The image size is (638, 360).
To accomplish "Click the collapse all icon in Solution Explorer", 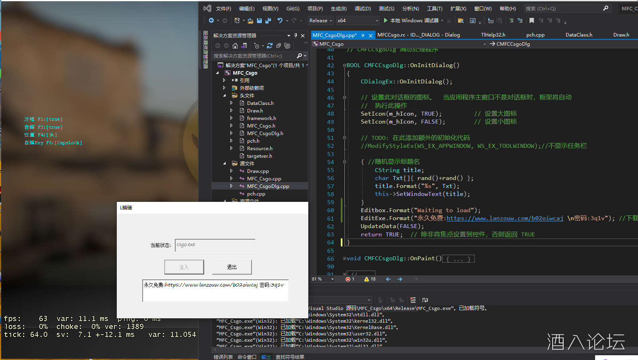I will pyautogui.click(x=278, y=46).
